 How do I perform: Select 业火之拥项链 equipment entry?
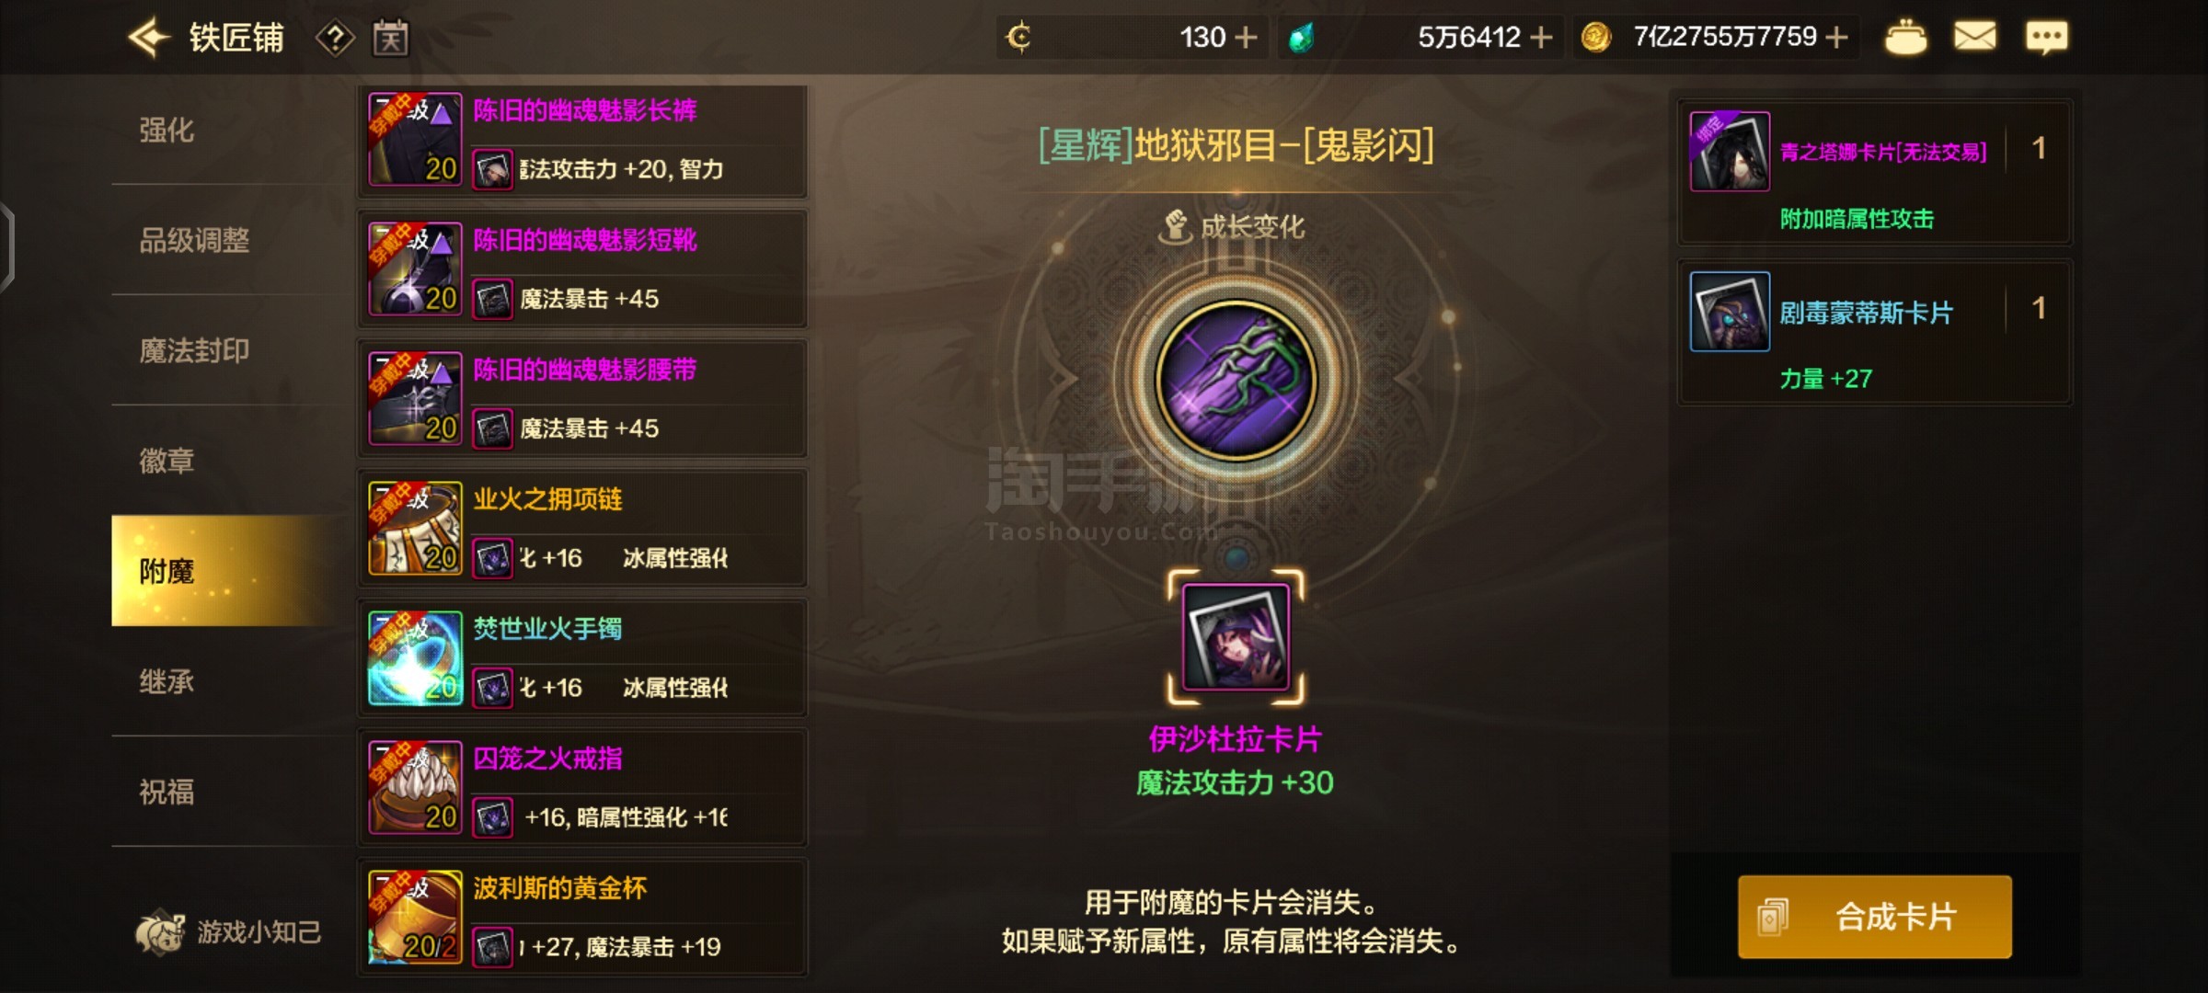coord(582,528)
